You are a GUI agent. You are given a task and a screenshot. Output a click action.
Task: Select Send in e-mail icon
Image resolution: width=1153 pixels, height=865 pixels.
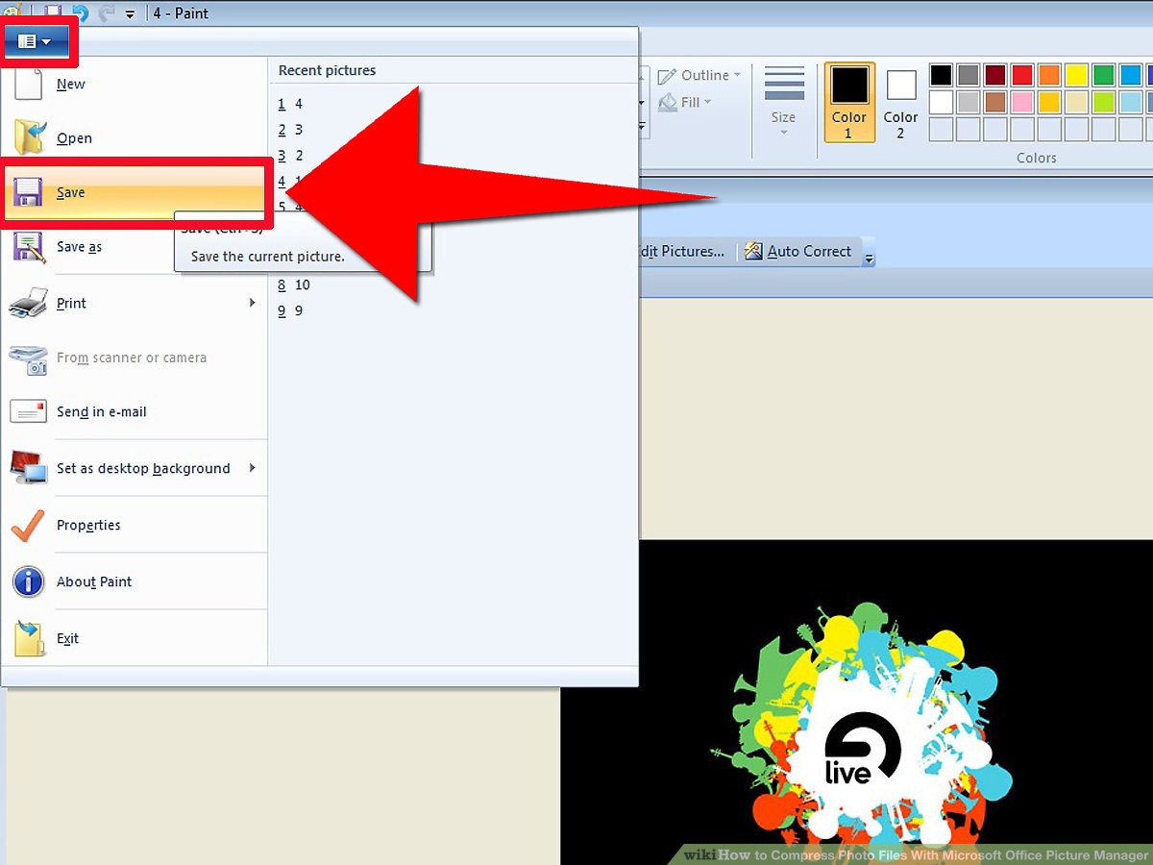pos(29,410)
